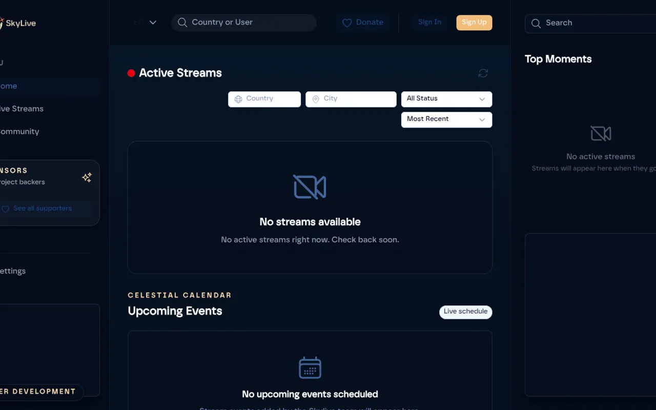Click the No active streams text
This screenshot has width=656, height=410.
coord(601,157)
